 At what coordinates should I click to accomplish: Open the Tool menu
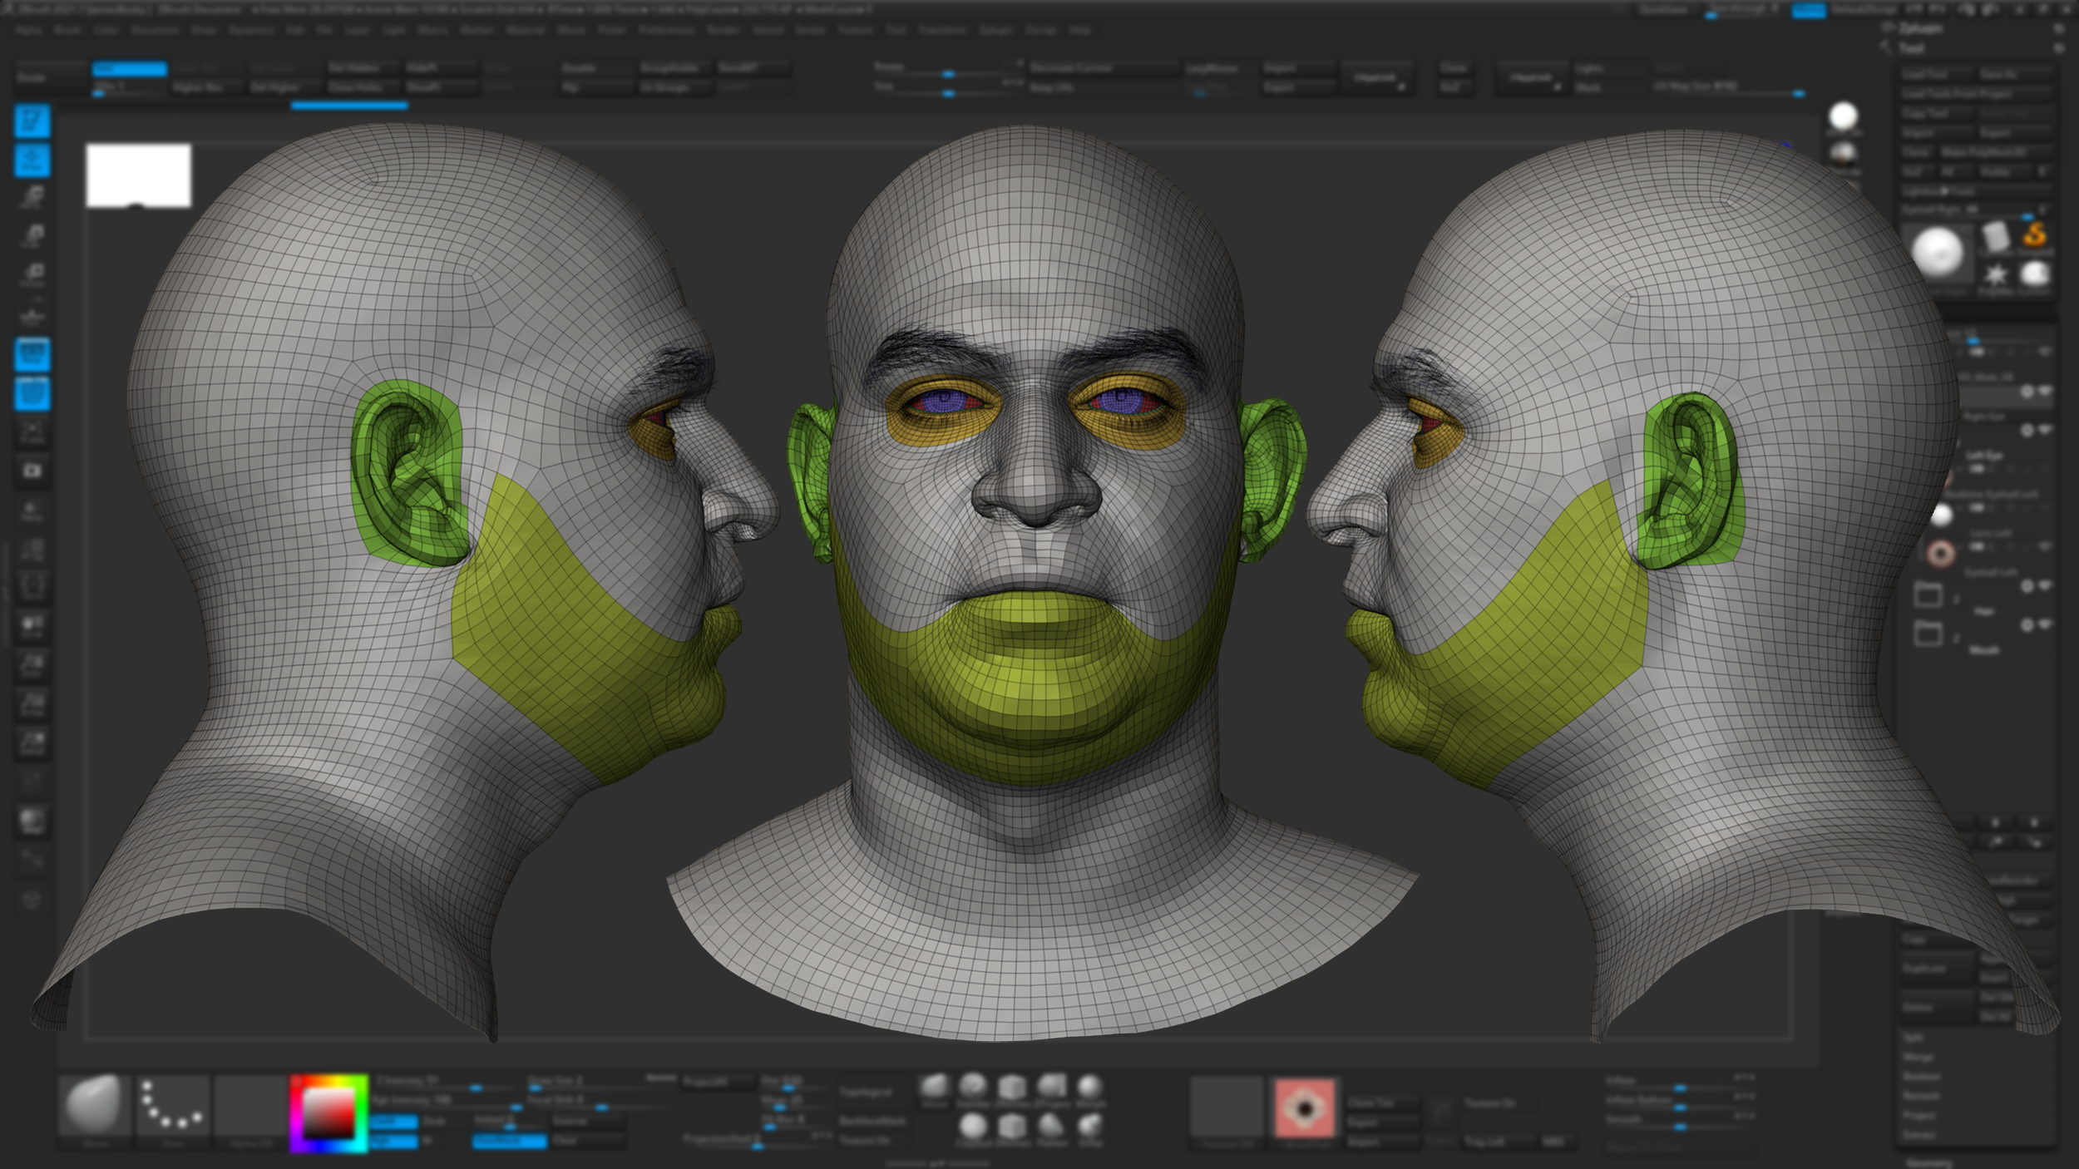[x=896, y=29]
